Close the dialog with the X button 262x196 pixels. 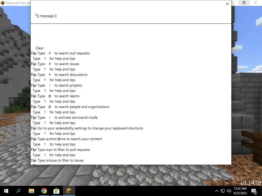pyautogui.click(x=227, y=4)
